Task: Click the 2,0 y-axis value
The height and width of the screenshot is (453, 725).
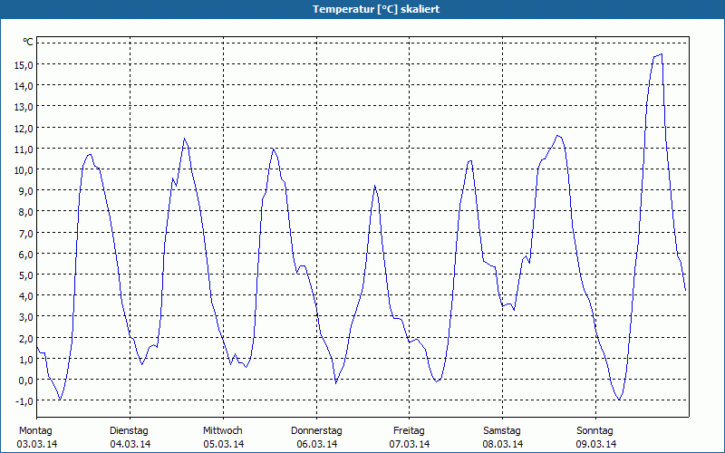Action: (x=26, y=338)
